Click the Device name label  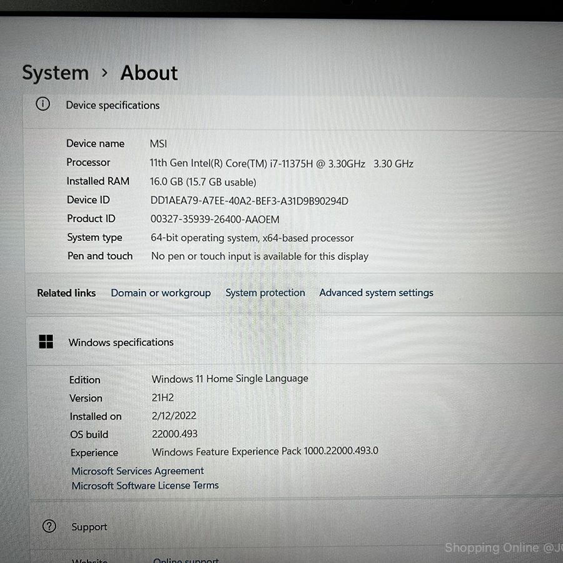pyautogui.click(x=96, y=144)
